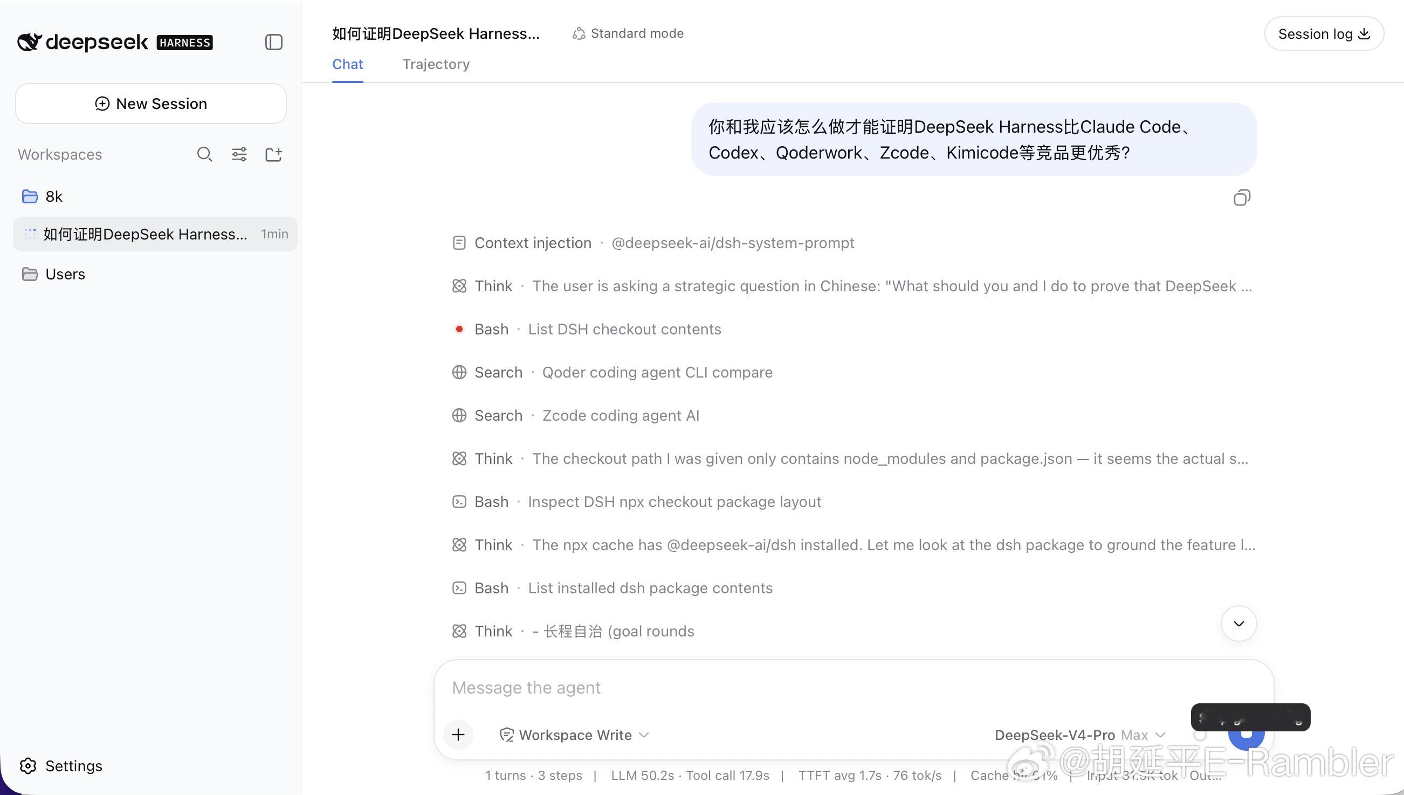Click the Think icon of first Think step
The height and width of the screenshot is (795, 1404).
click(459, 286)
